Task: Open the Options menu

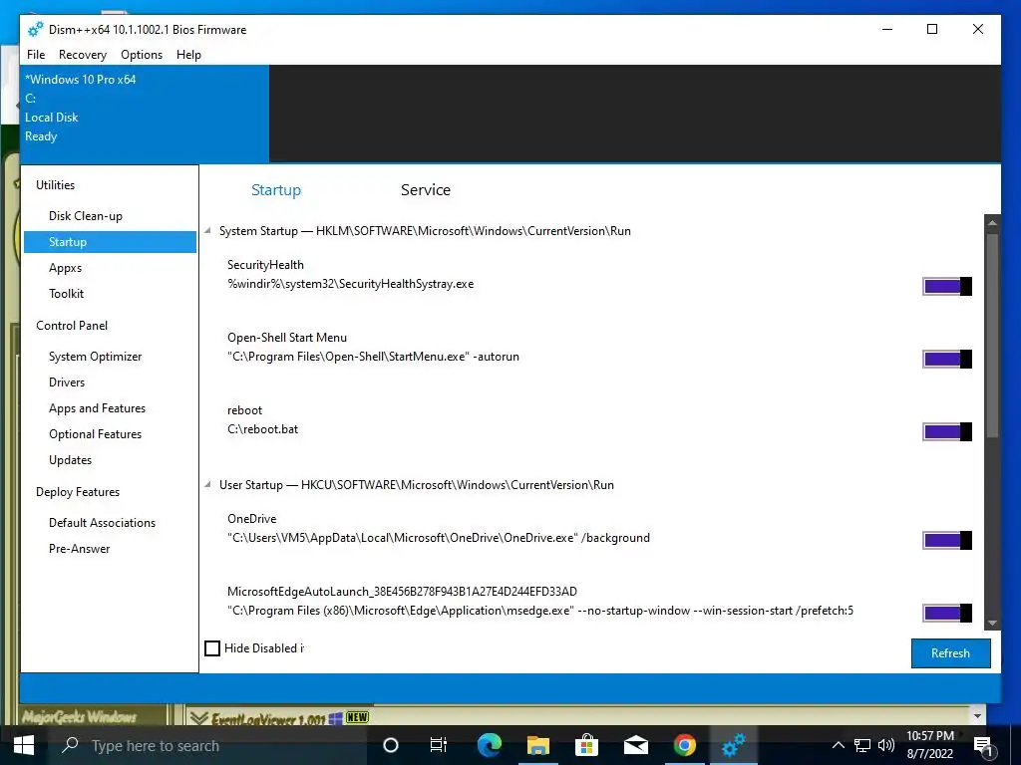Action: tap(142, 55)
